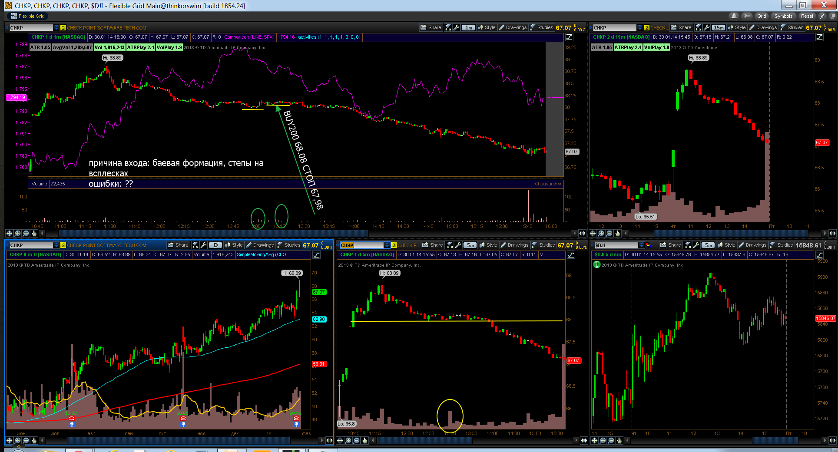
Task: Open the 1m timeframe selector
Action: tap(468, 27)
